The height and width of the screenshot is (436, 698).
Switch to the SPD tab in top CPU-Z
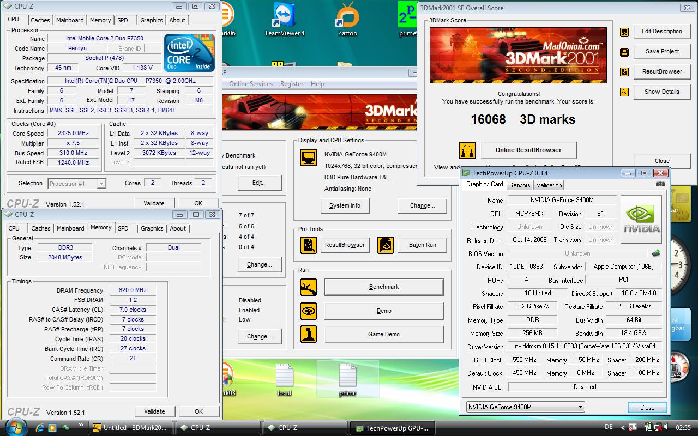point(123,20)
